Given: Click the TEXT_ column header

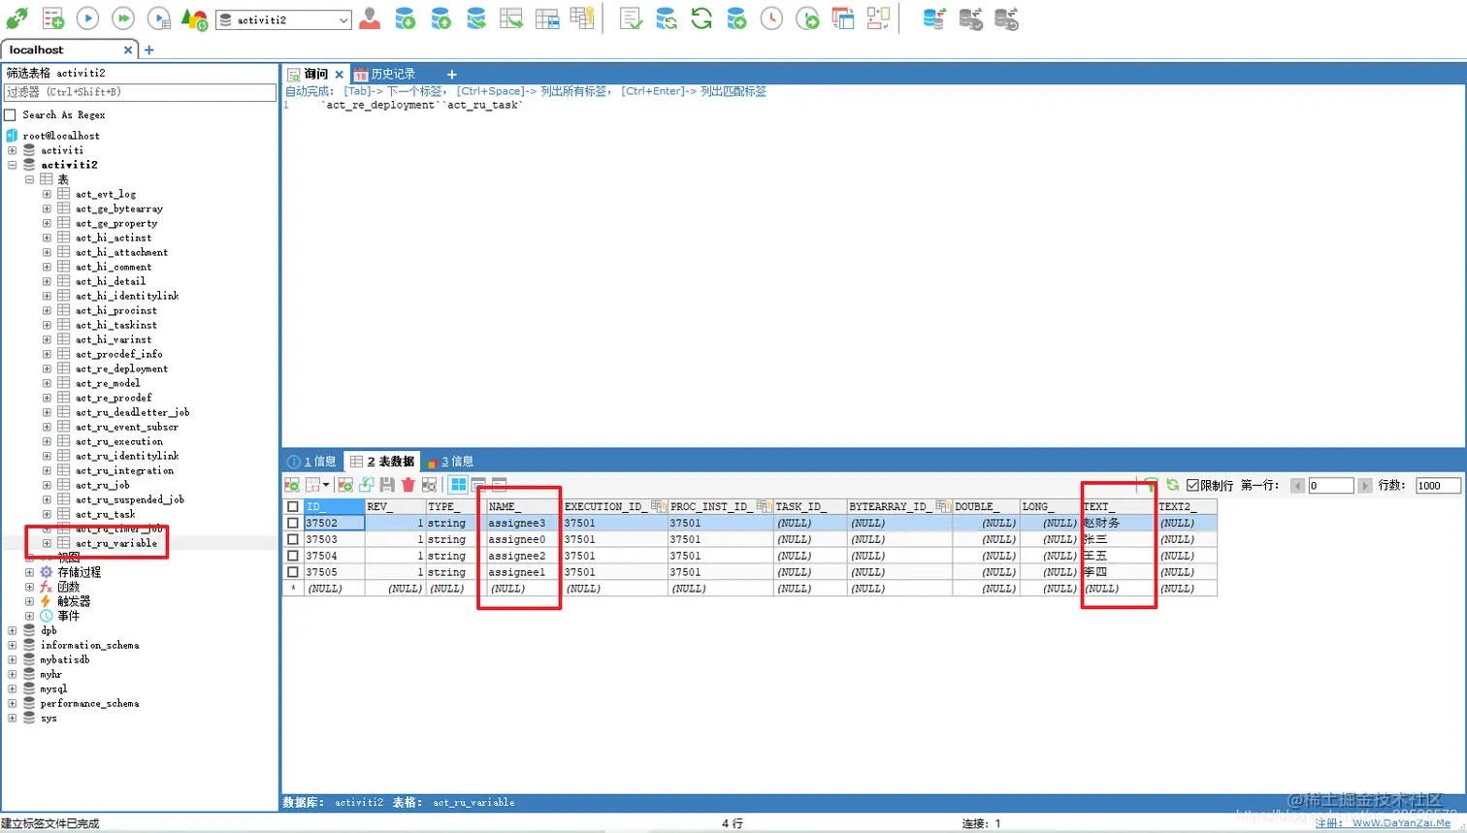Looking at the screenshot, I should [1118, 506].
